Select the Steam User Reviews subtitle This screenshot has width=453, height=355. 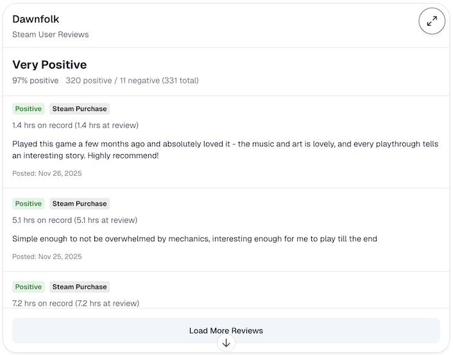coord(51,35)
